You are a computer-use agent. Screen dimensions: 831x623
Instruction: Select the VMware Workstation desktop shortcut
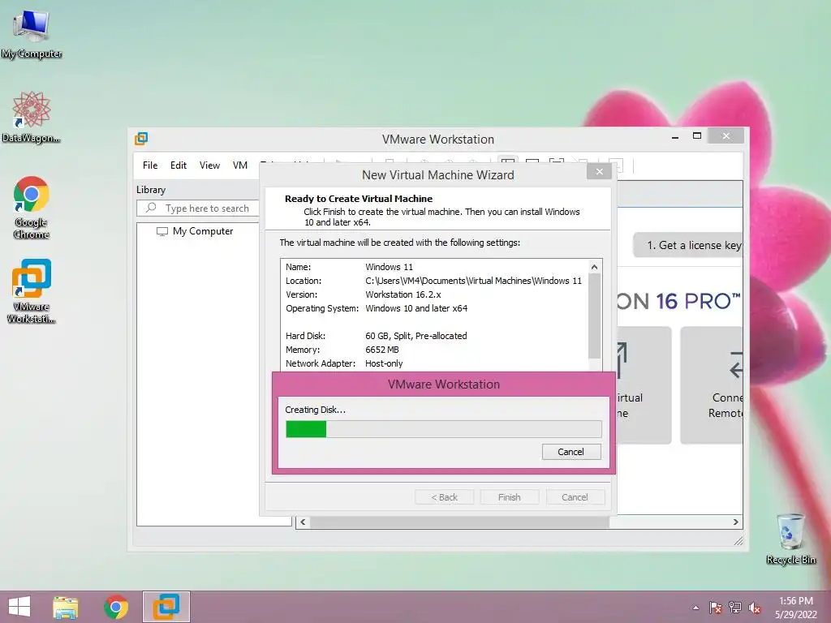(x=32, y=290)
